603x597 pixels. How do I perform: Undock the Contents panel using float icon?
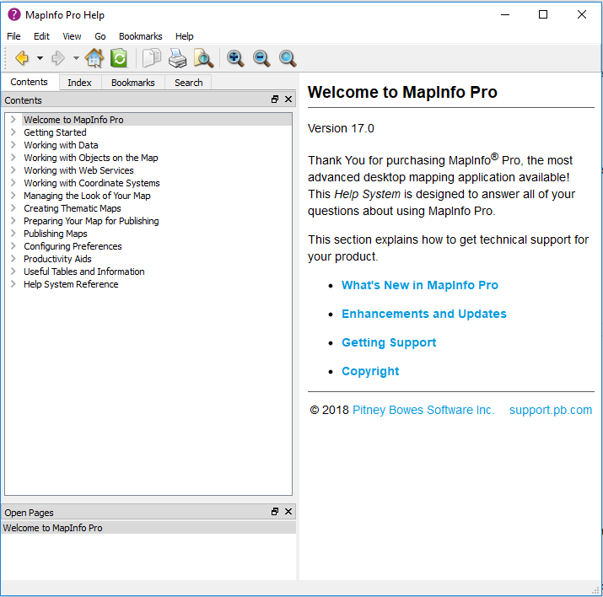275,99
